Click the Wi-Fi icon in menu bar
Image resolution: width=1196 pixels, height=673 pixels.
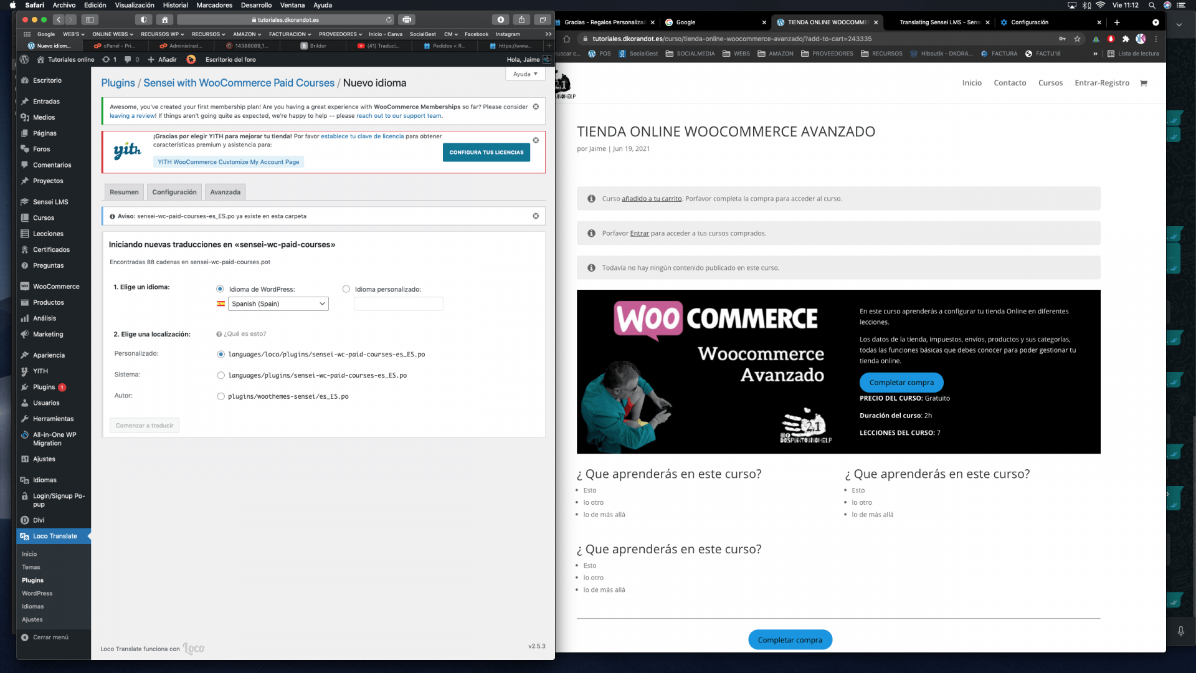(1101, 5)
